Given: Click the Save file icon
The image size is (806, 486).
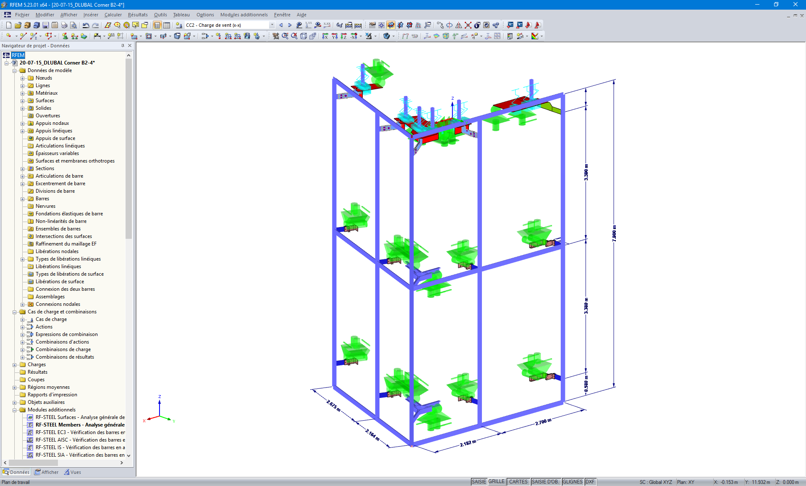Looking at the screenshot, I should [x=46, y=25].
